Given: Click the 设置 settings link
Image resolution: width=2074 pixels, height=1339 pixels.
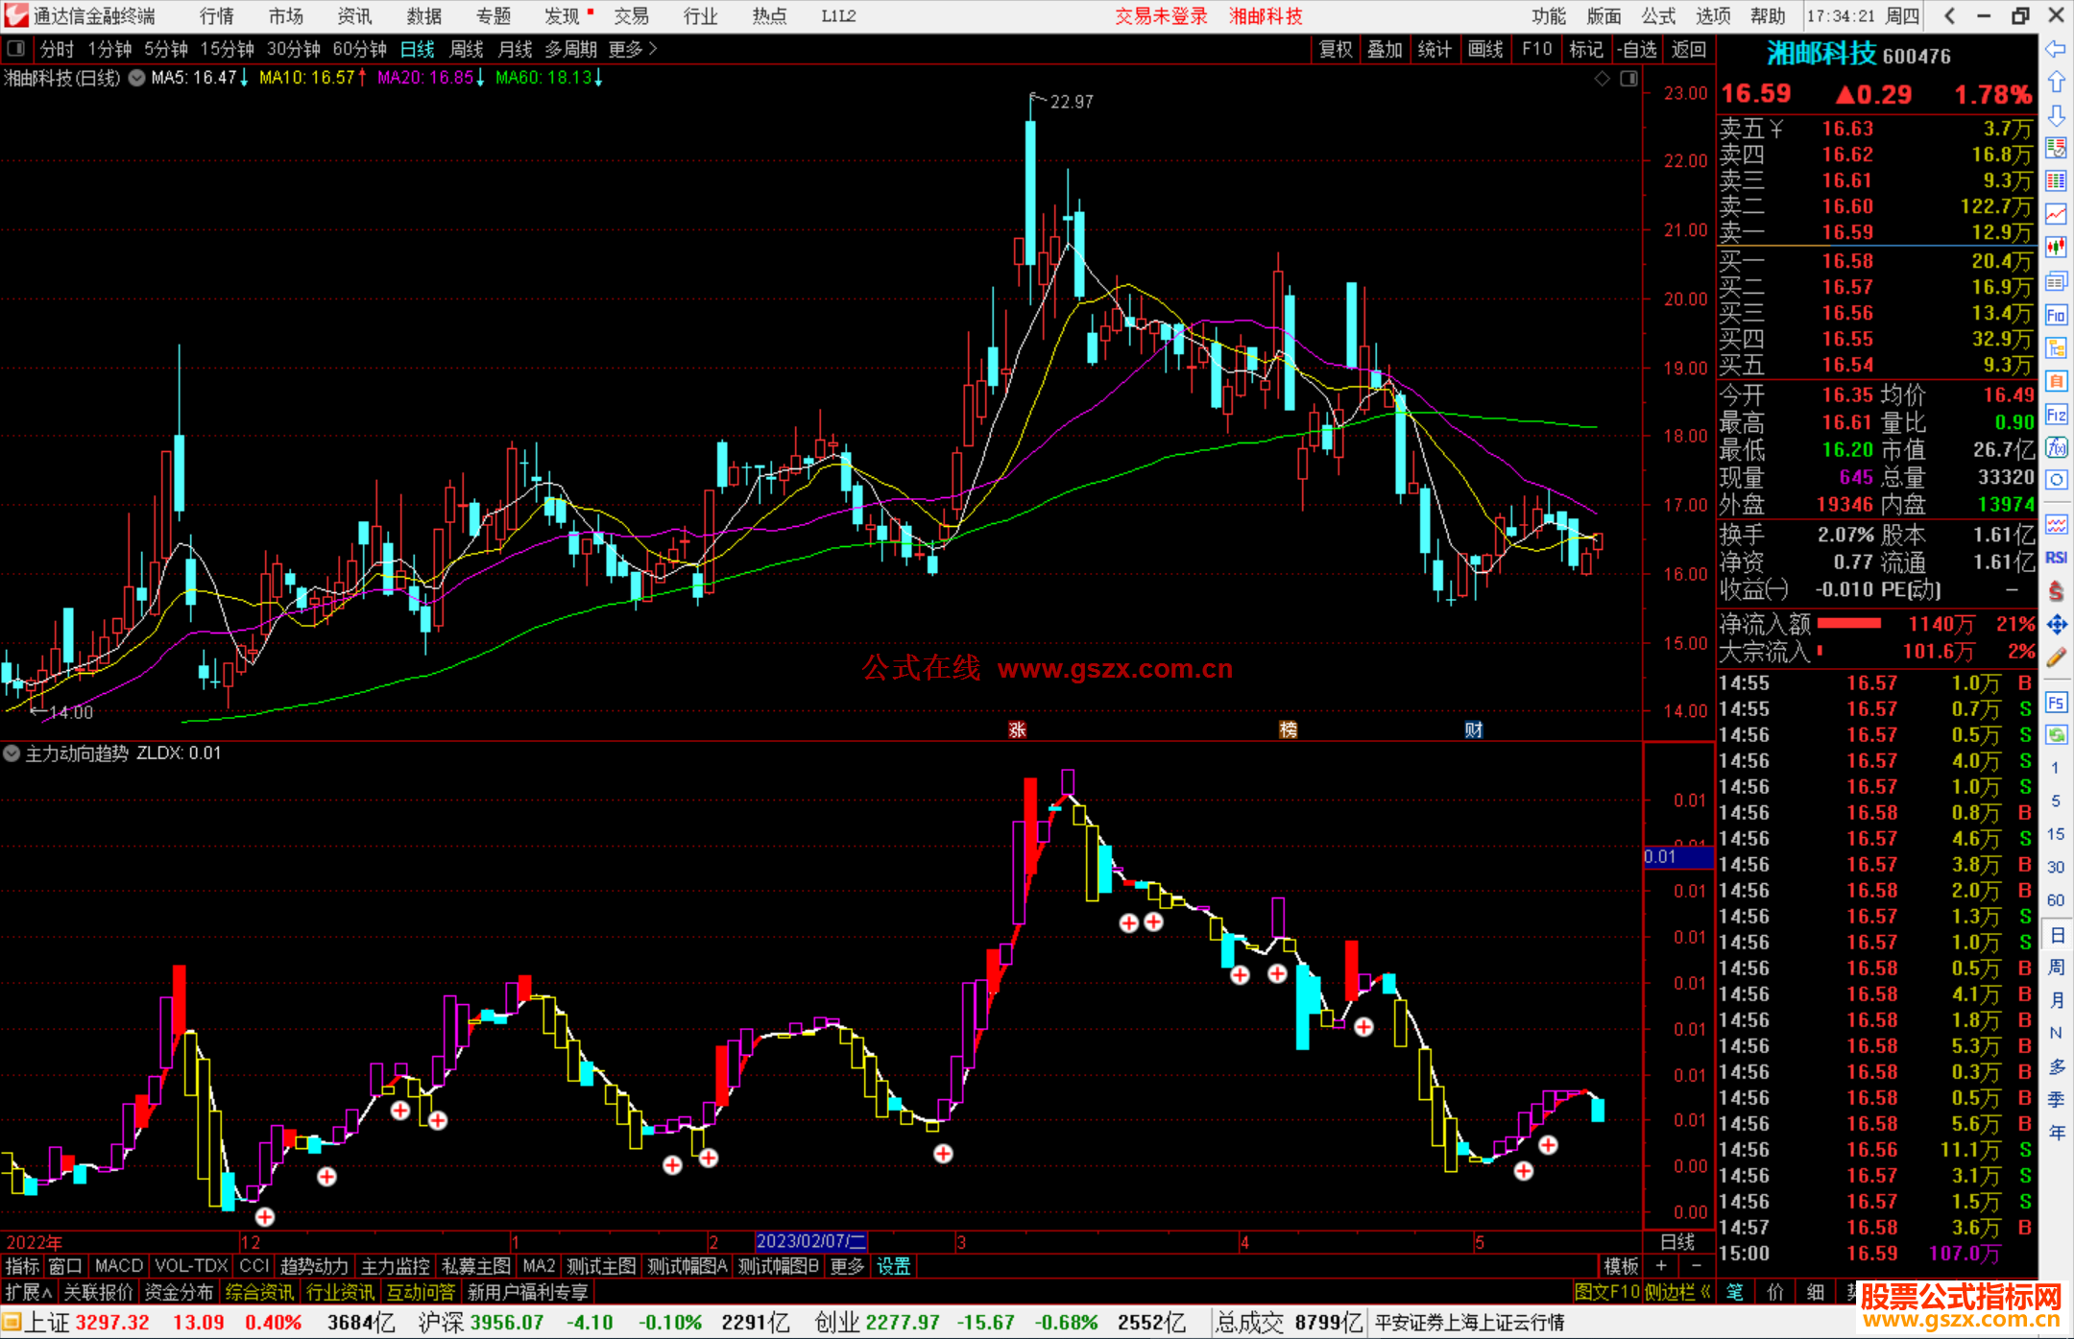Looking at the screenshot, I should (893, 1266).
